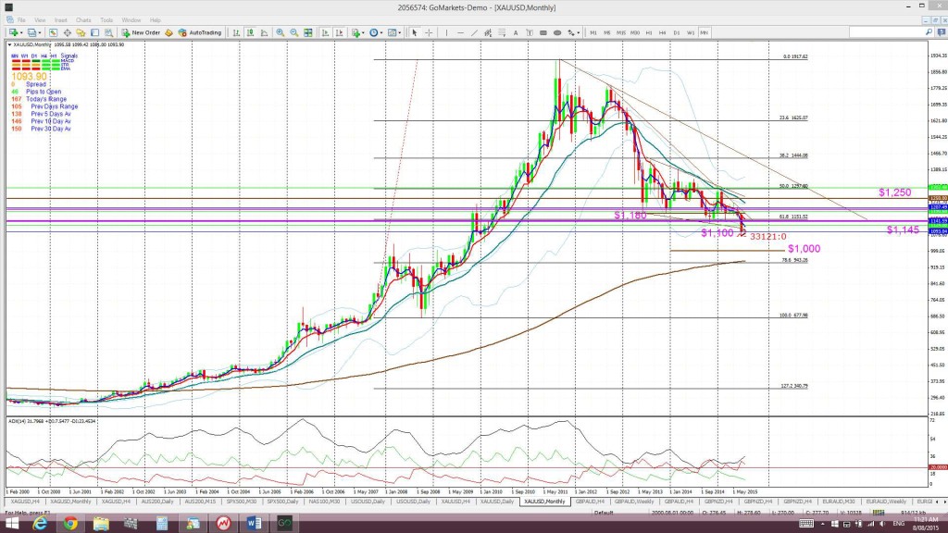This screenshot has width=948, height=533.
Task: Open the Insert menu
Action: coord(60,20)
